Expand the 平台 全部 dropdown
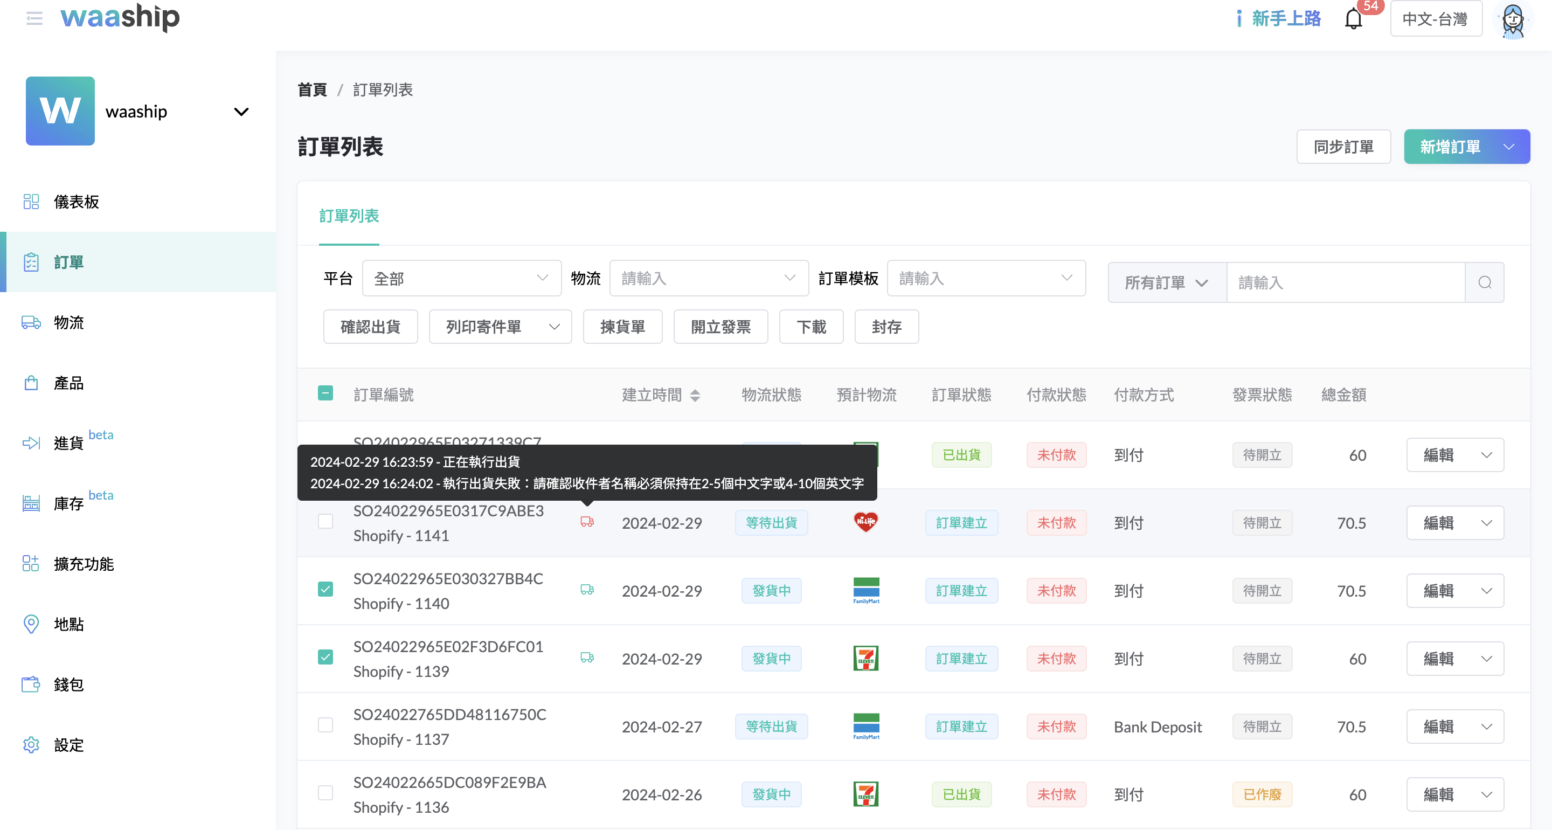 coord(461,279)
